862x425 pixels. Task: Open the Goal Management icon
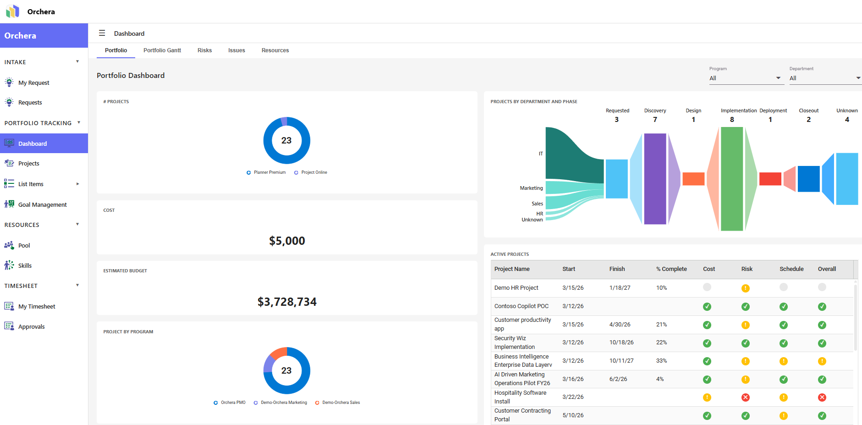(9, 204)
